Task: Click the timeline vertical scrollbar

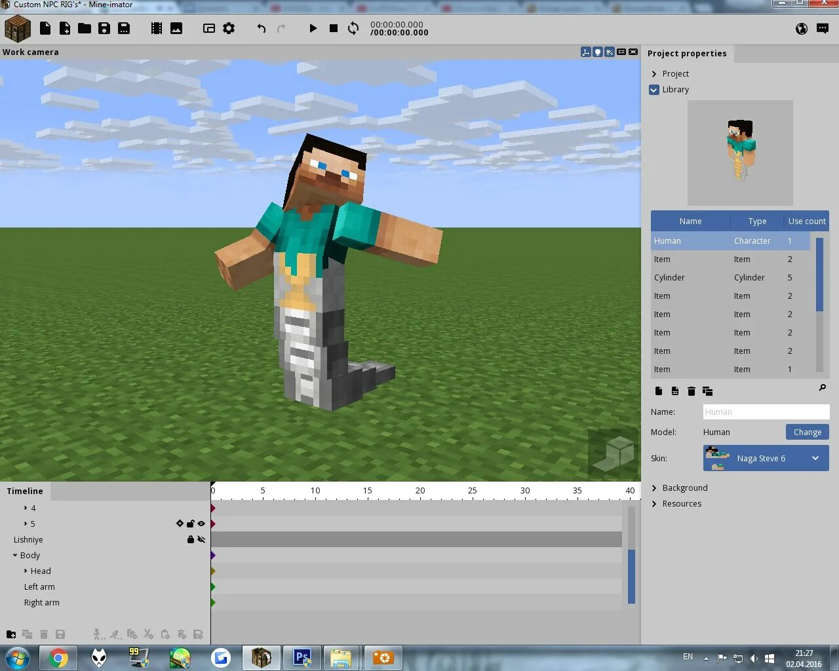Action: (x=632, y=577)
